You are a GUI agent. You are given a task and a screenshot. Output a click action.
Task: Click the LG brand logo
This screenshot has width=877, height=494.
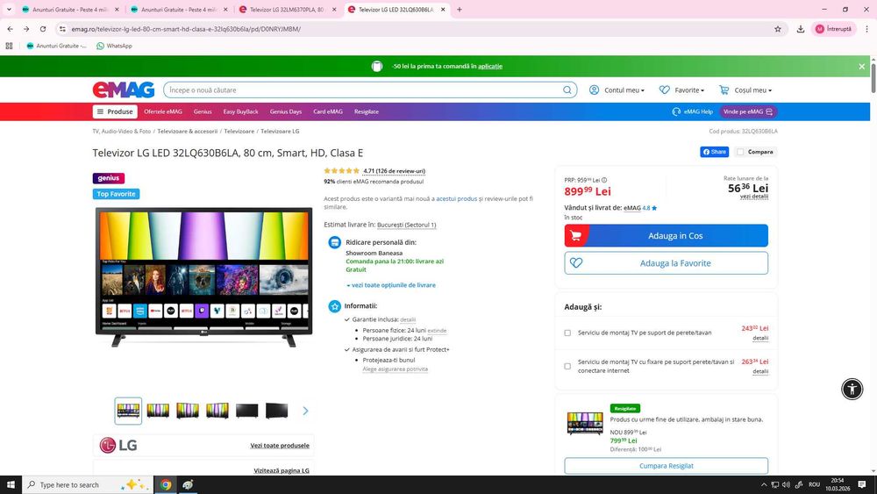pos(118,446)
